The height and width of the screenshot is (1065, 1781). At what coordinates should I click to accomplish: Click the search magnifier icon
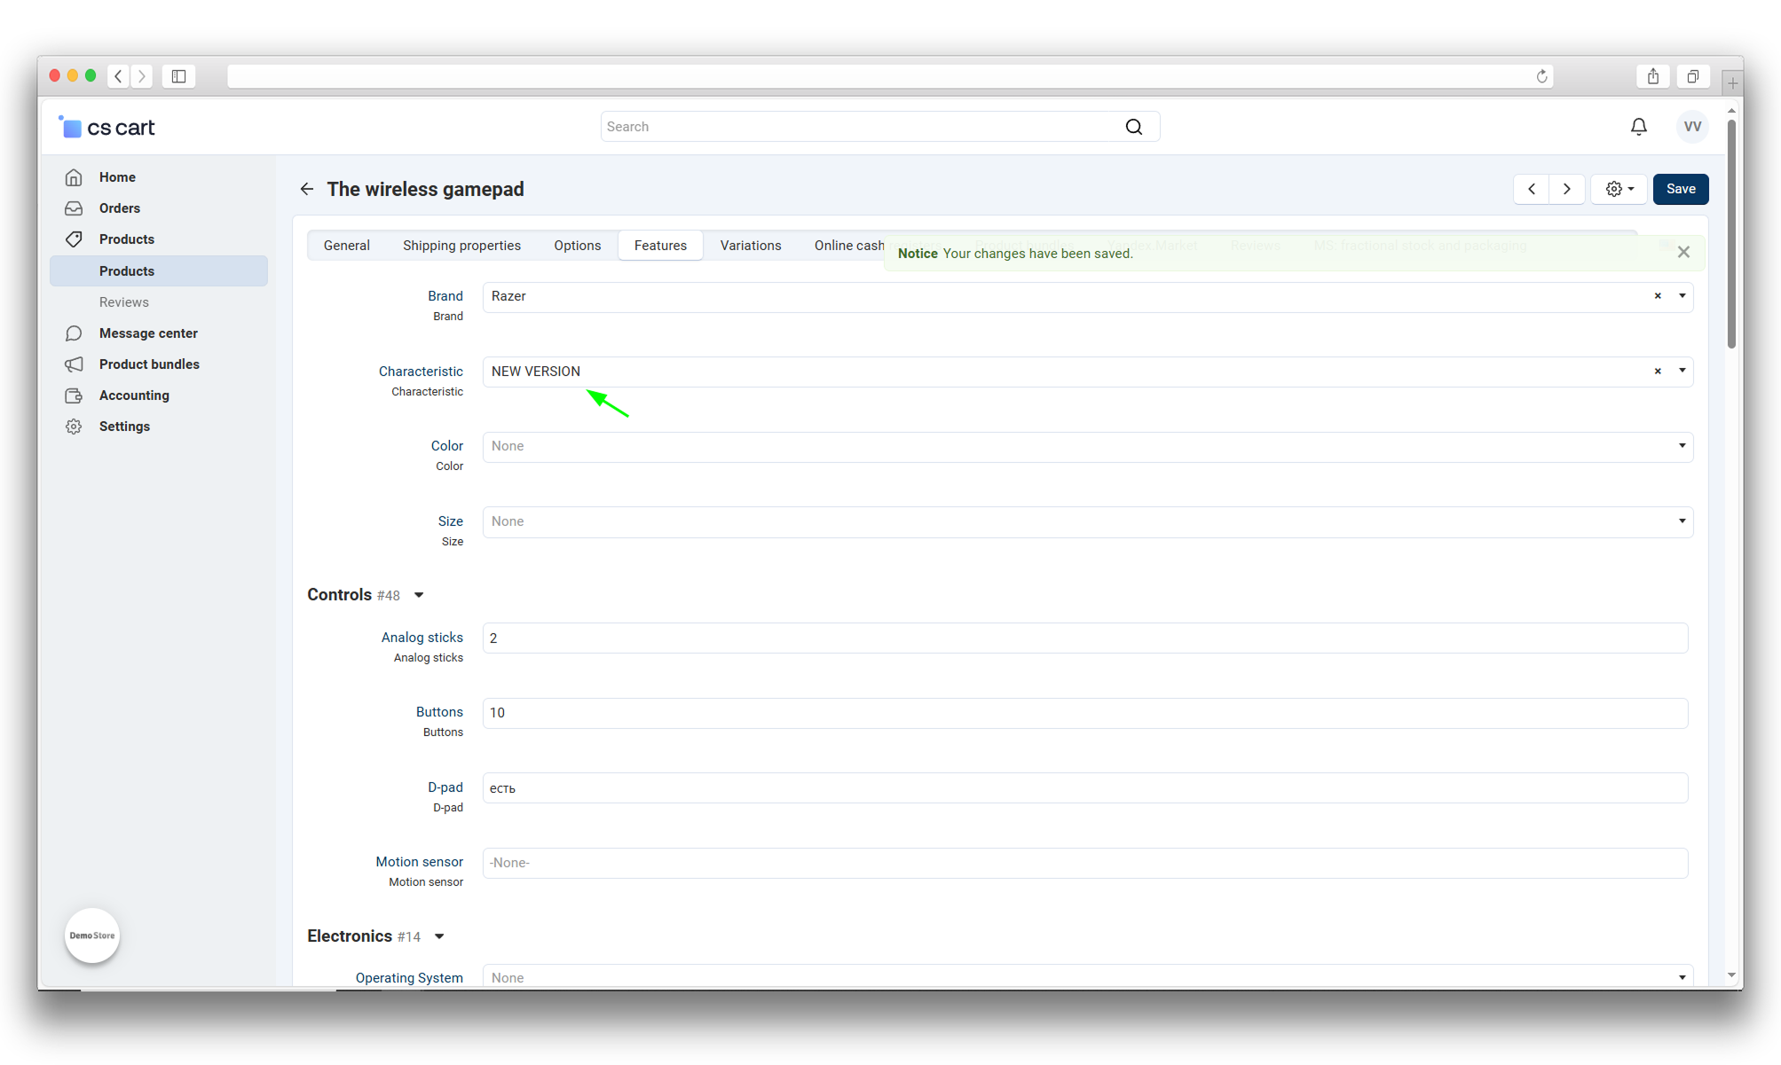(1133, 127)
